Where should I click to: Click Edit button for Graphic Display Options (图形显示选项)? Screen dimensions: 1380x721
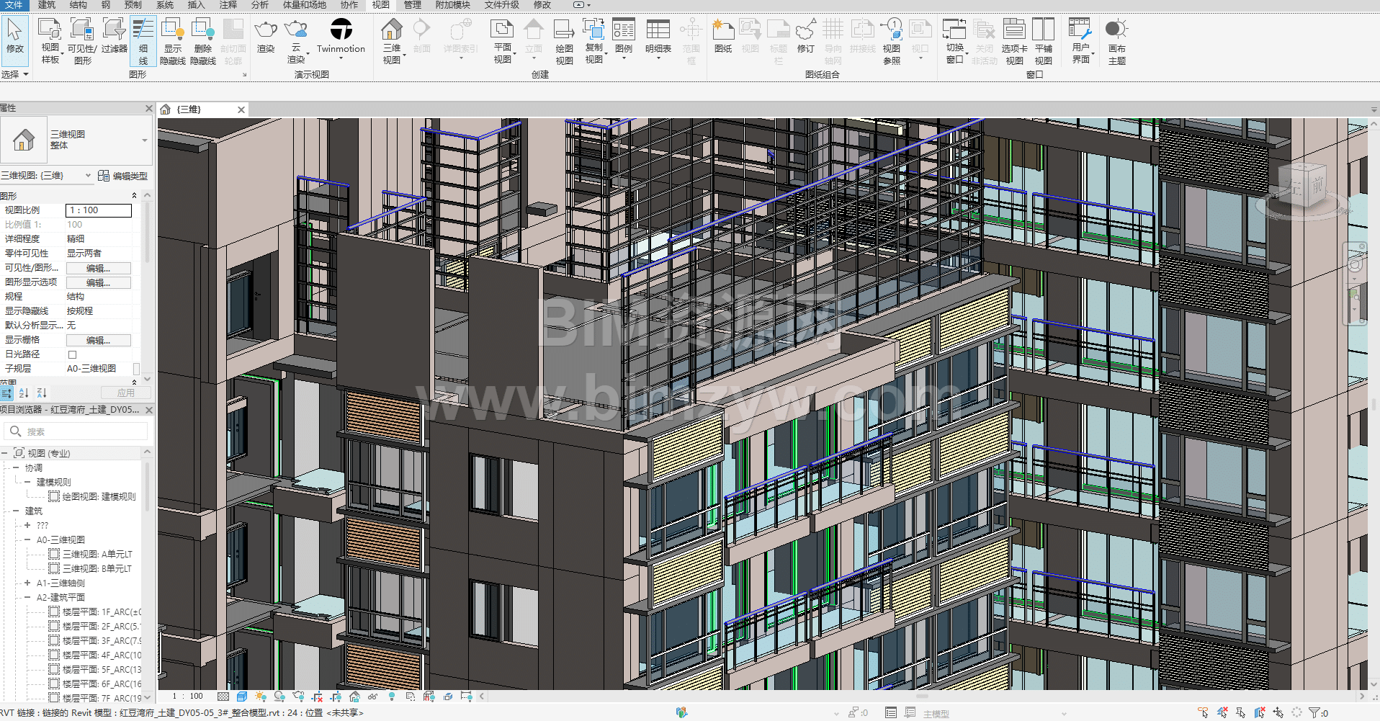pos(99,282)
